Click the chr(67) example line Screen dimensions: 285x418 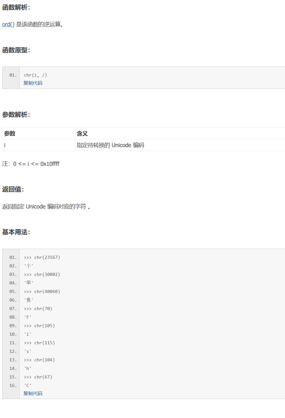point(39,377)
